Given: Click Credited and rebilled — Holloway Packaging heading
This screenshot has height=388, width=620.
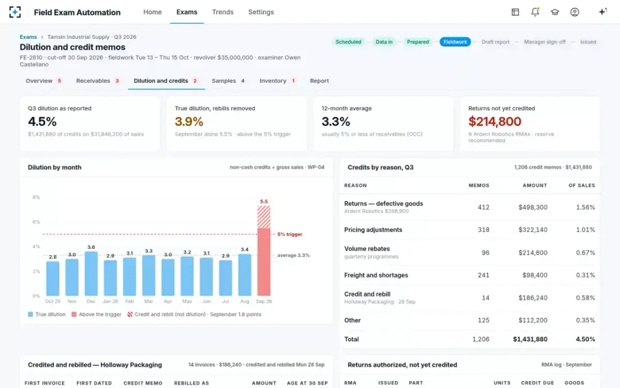Looking at the screenshot, I should pyautogui.click(x=95, y=365).
